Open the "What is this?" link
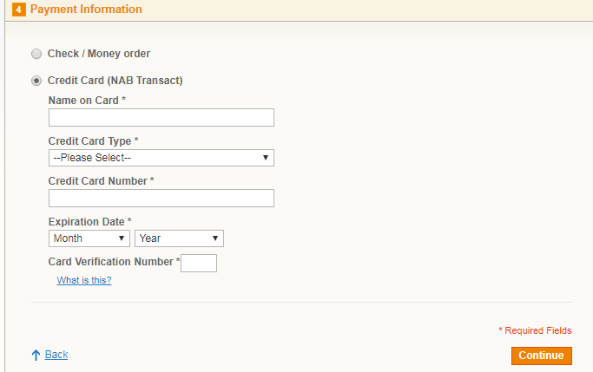Screen dimensions: 593x372 [x=84, y=280]
